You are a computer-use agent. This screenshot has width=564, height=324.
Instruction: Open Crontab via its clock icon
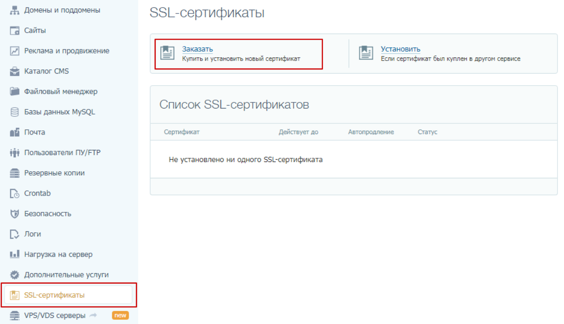point(14,193)
